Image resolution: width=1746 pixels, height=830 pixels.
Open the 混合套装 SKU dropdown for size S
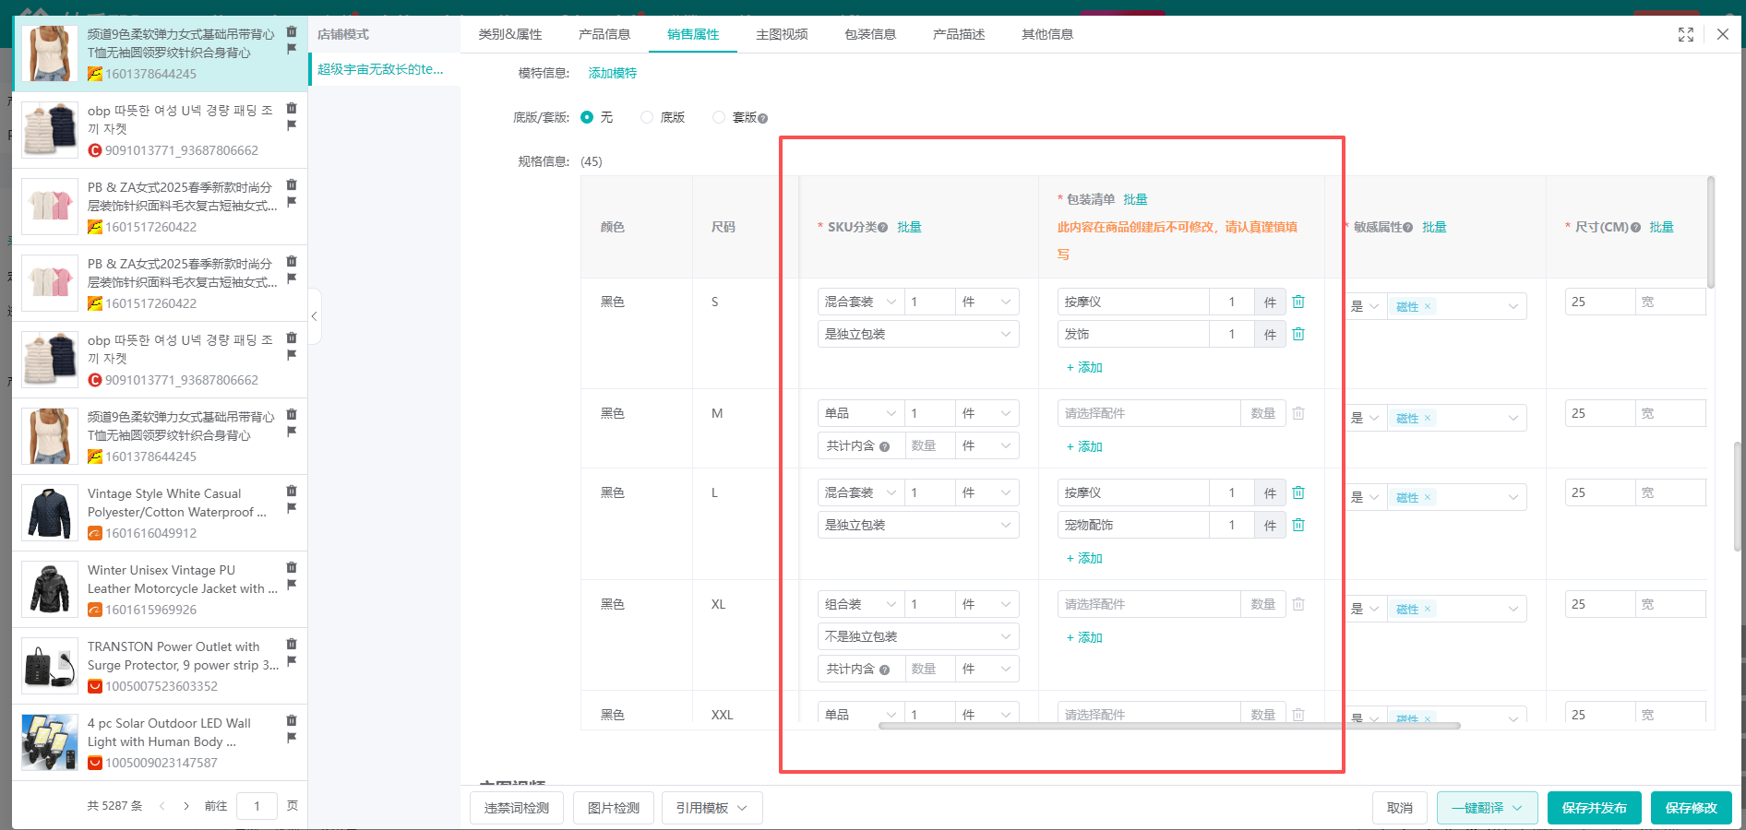(858, 302)
